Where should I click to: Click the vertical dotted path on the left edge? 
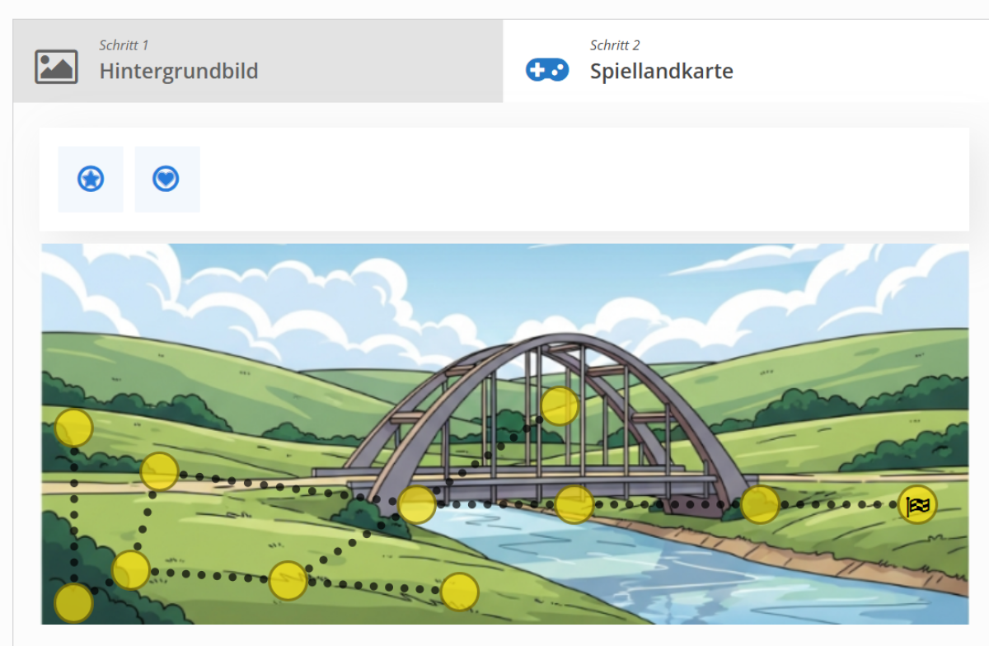[x=74, y=516]
